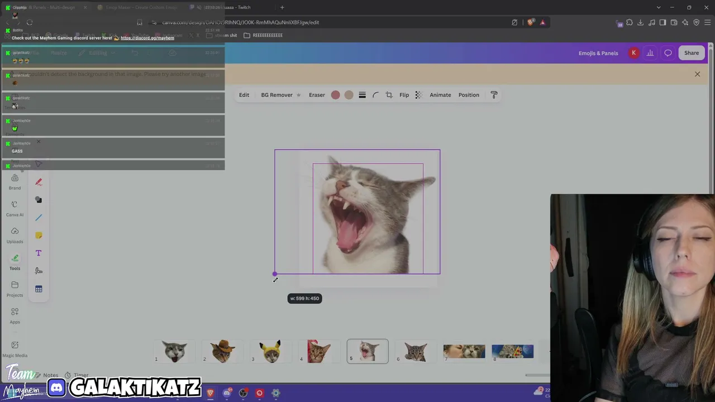Open the browser tab search dropdown
This screenshot has height=402, width=715.
[659, 7]
